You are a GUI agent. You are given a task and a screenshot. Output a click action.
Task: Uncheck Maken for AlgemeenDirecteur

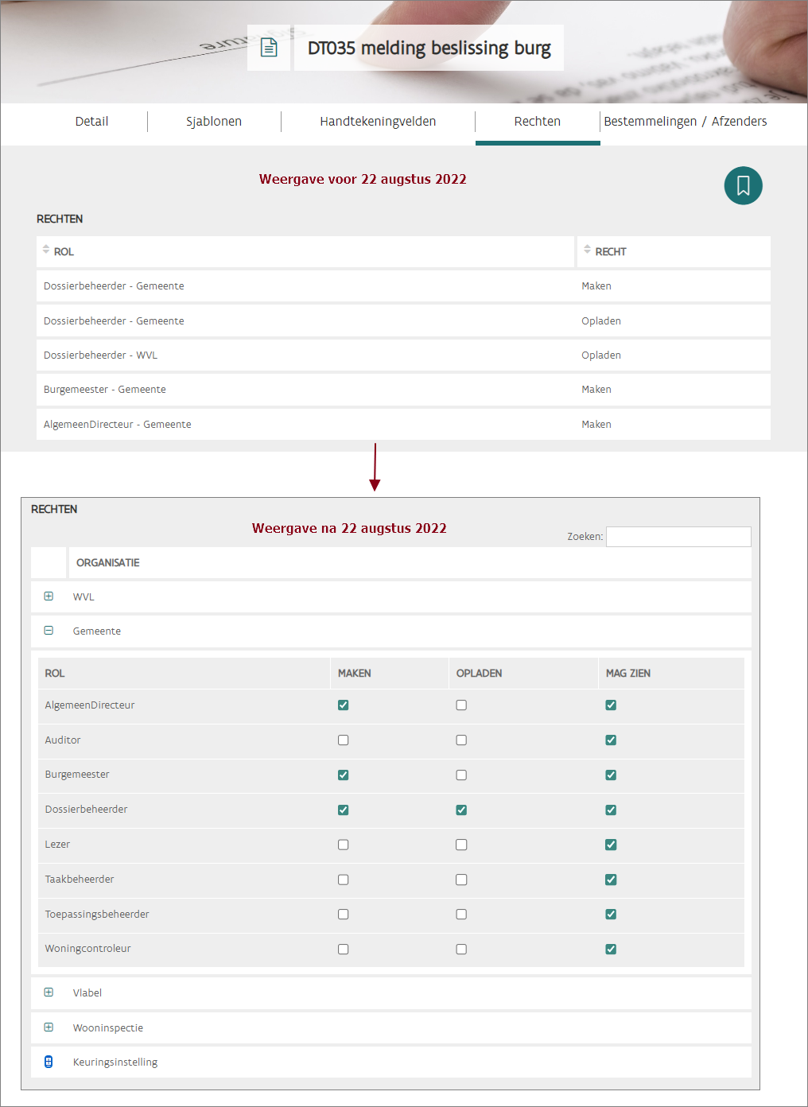pyautogui.click(x=344, y=705)
